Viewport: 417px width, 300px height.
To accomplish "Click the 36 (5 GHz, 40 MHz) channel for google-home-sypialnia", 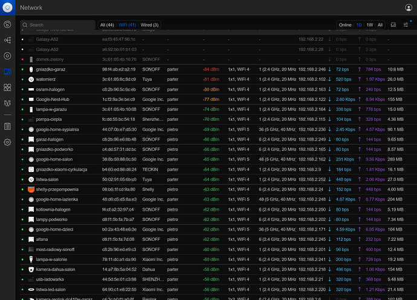I will (x=277, y=129).
